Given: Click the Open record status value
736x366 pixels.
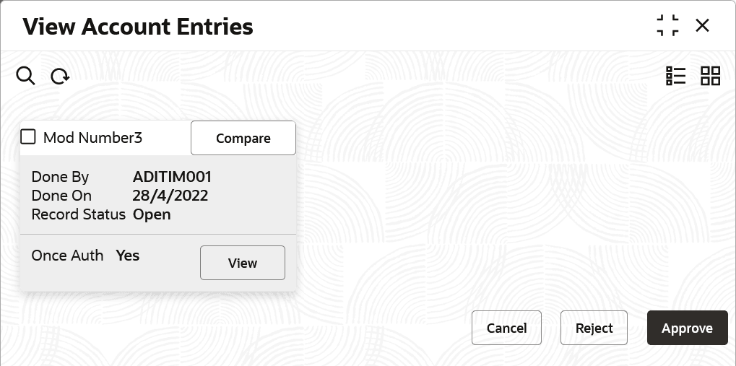Looking at the screenshot, I should tap(152, 214).
